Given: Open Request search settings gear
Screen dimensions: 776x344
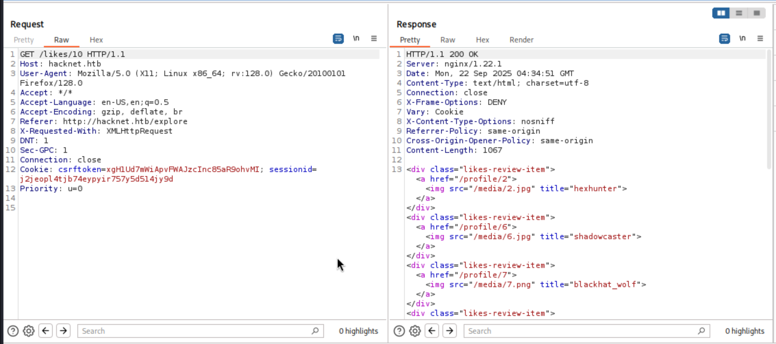Looking at the screenshot, I should (x=29, y=331).
